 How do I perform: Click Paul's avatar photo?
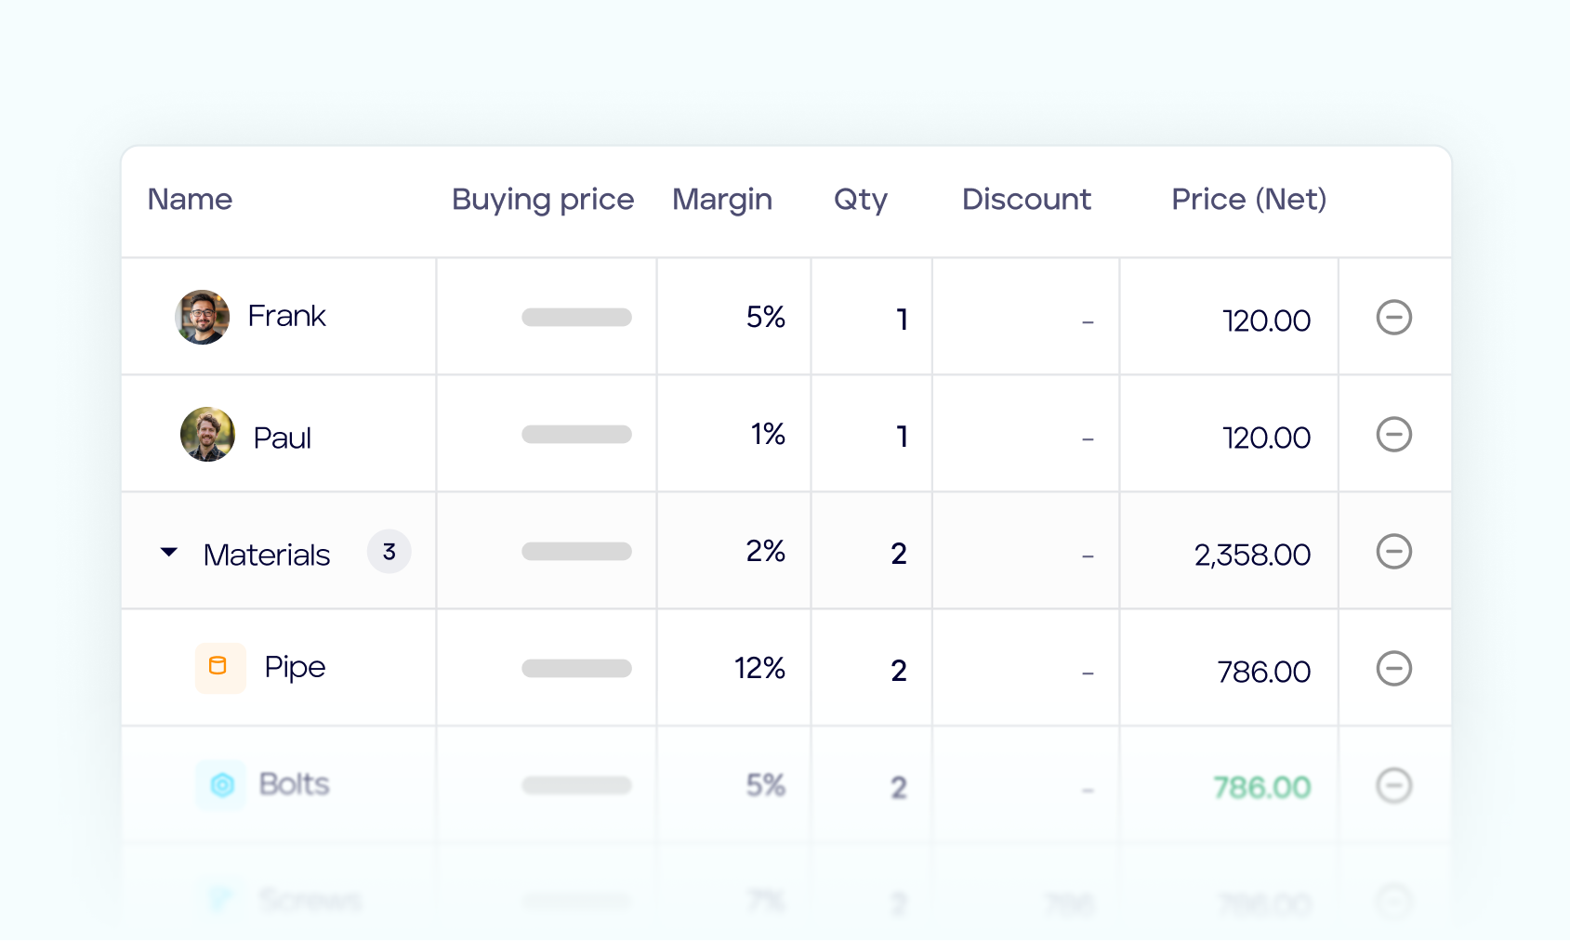point(207,435)
